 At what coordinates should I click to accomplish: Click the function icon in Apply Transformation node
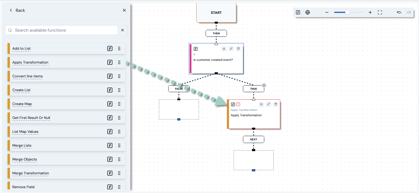point(233,104)
